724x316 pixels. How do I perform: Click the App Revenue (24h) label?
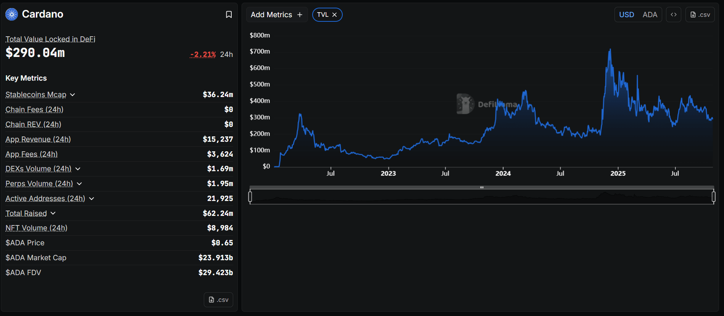(38, 139)
